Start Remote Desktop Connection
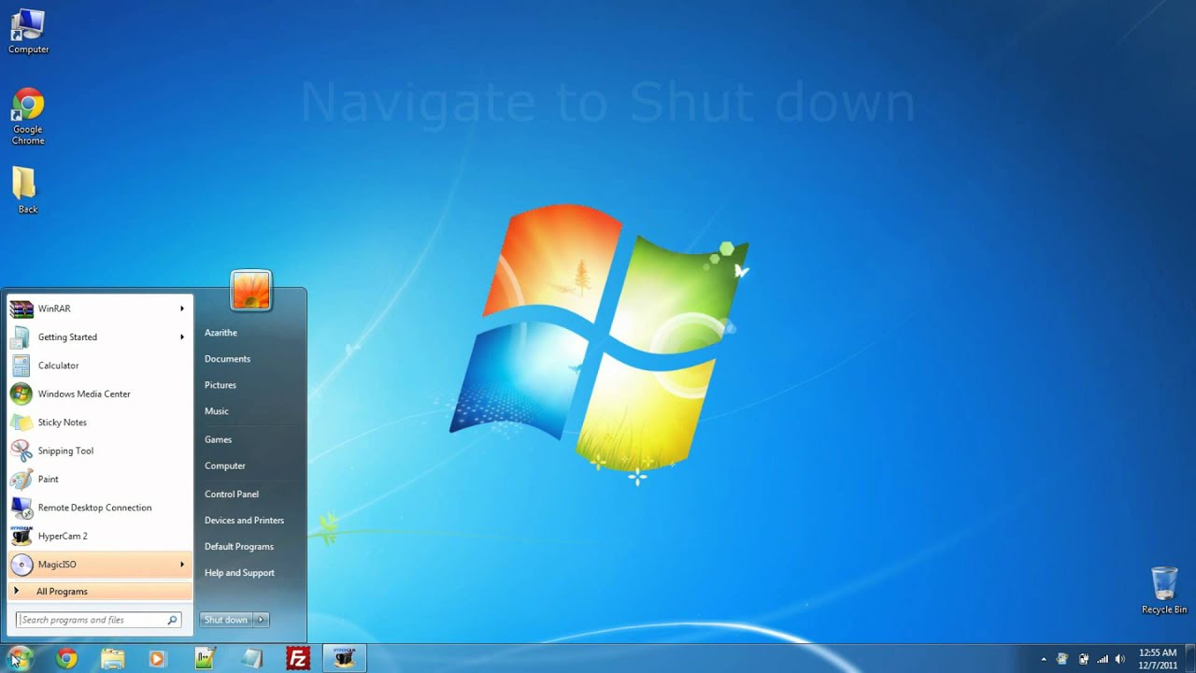 (100, 508)
